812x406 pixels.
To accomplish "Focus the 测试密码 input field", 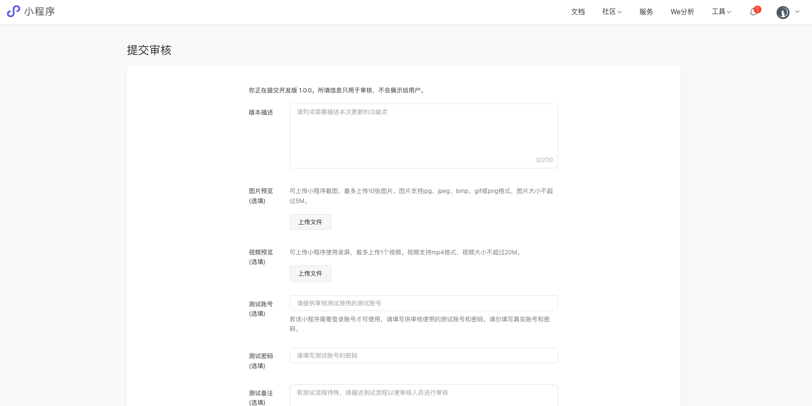I will tap(424, 355).
